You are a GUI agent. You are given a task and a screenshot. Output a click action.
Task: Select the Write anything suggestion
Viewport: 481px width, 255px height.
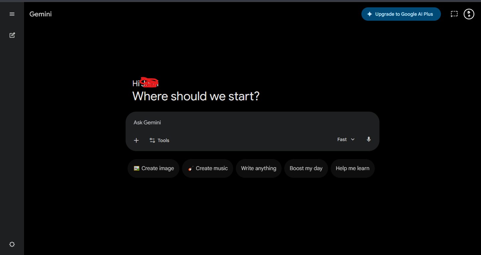coord(259,168)
